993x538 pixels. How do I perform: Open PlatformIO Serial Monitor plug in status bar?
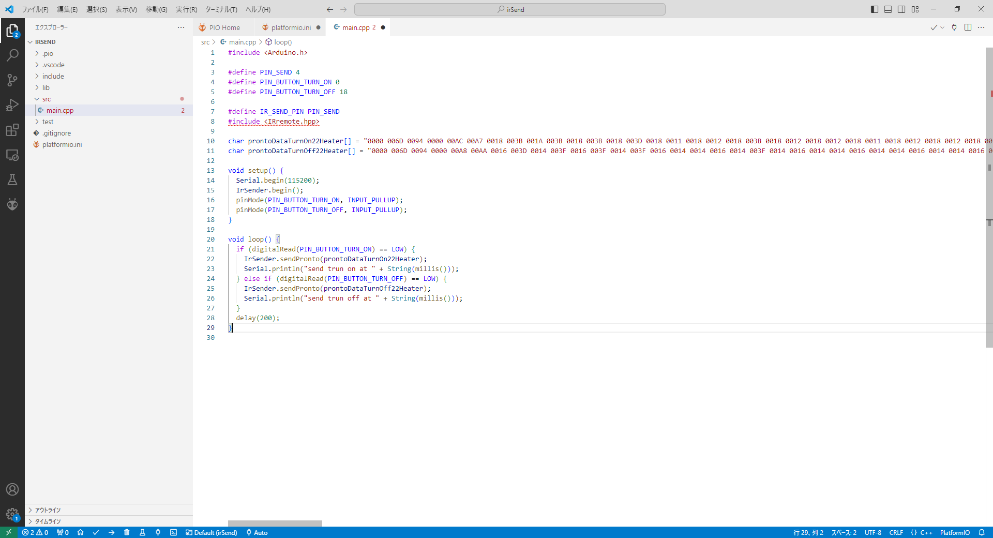click(158, 532)
